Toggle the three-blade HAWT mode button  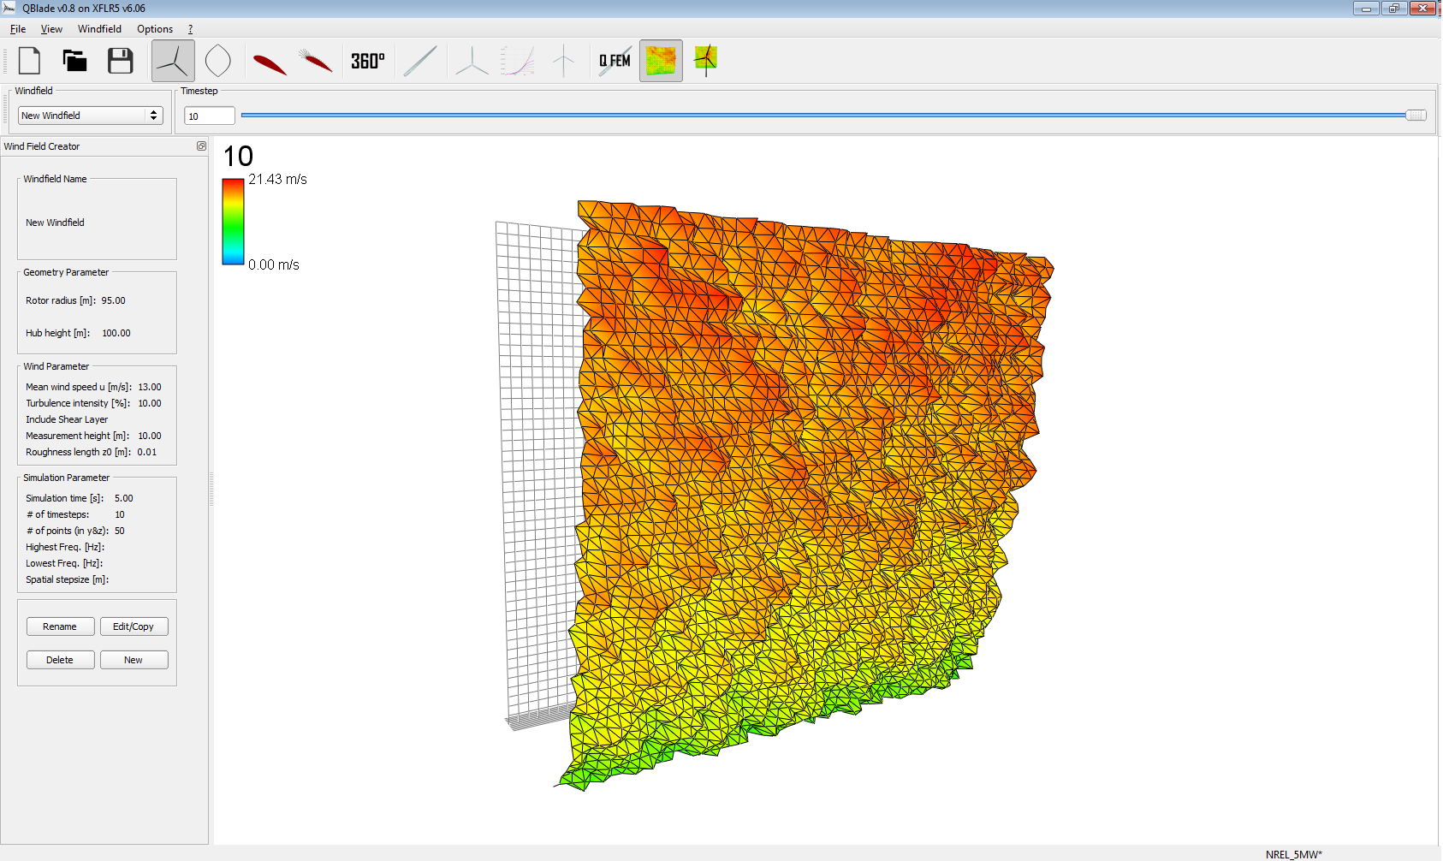tap(173, 61)
